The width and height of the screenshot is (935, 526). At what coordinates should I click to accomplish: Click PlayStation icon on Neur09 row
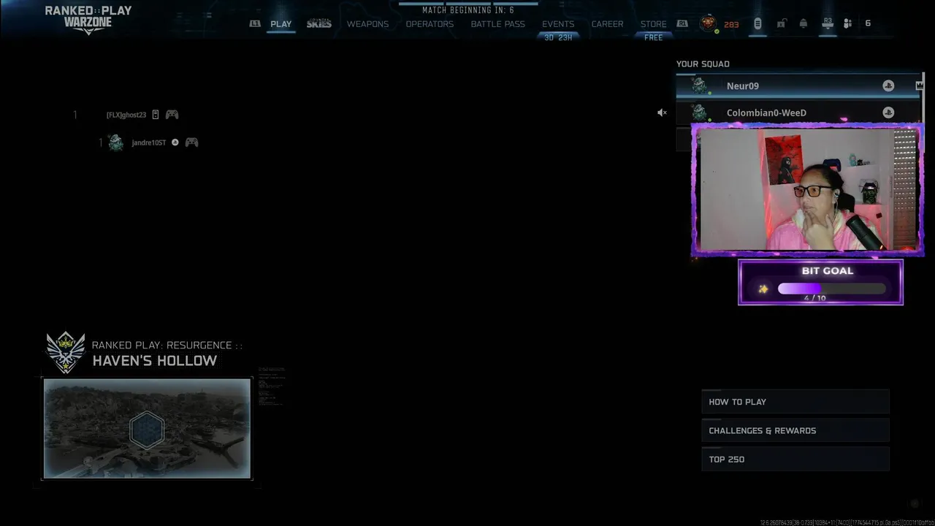click(888, 85)
